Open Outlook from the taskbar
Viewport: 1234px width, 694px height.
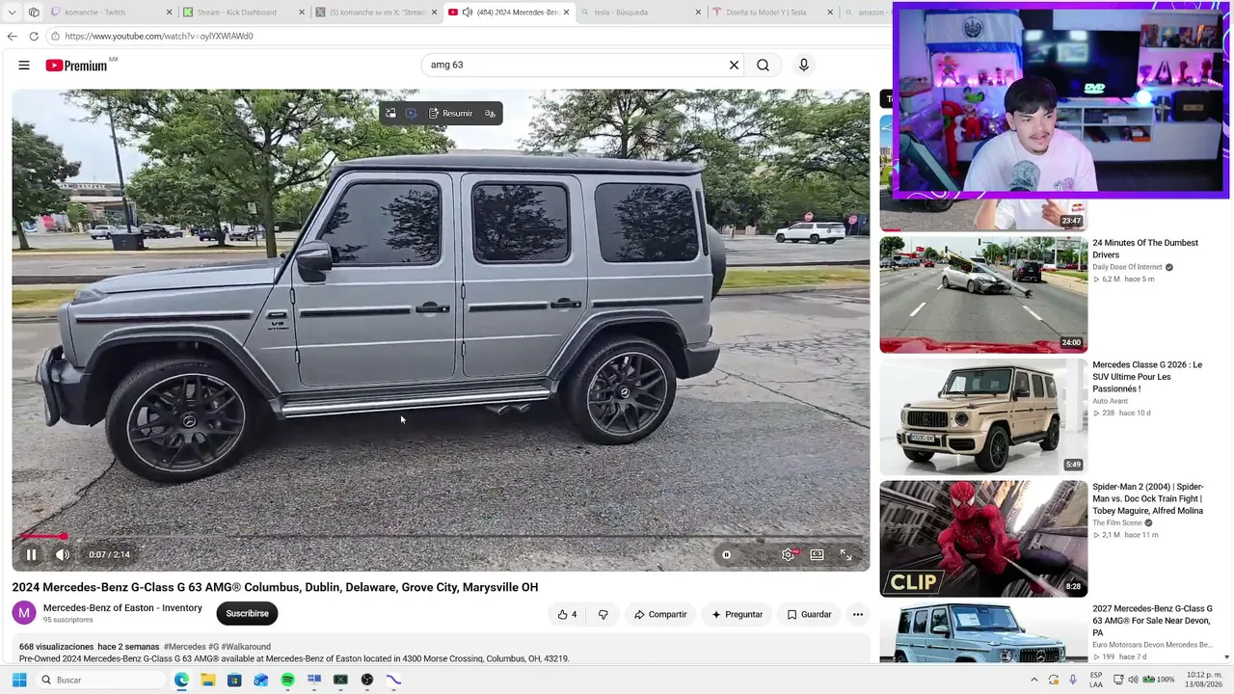click(x=260, y=680)
